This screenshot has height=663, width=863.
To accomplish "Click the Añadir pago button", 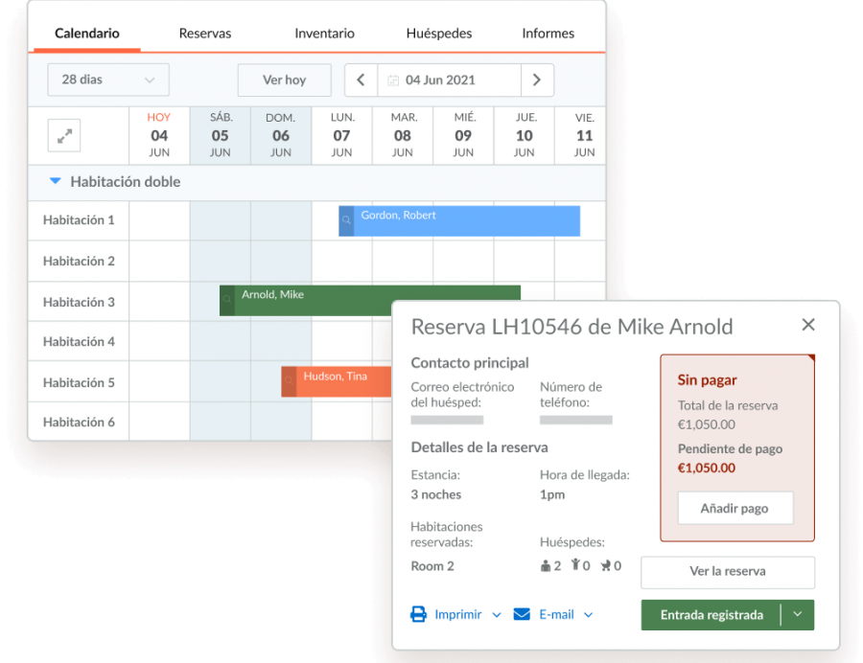I will pos(735,509).
